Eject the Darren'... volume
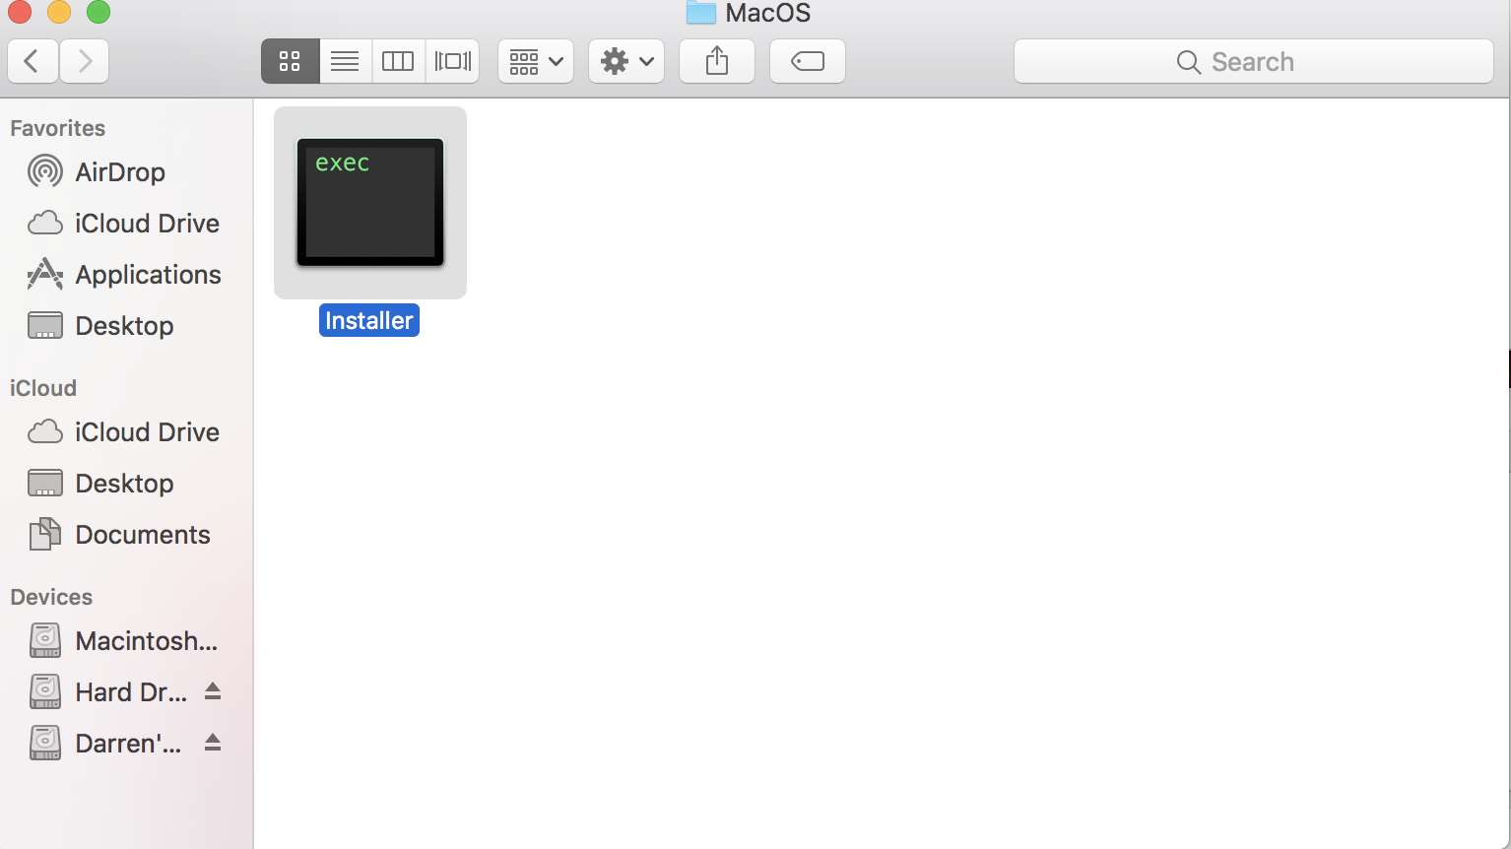 click(213, 743)
